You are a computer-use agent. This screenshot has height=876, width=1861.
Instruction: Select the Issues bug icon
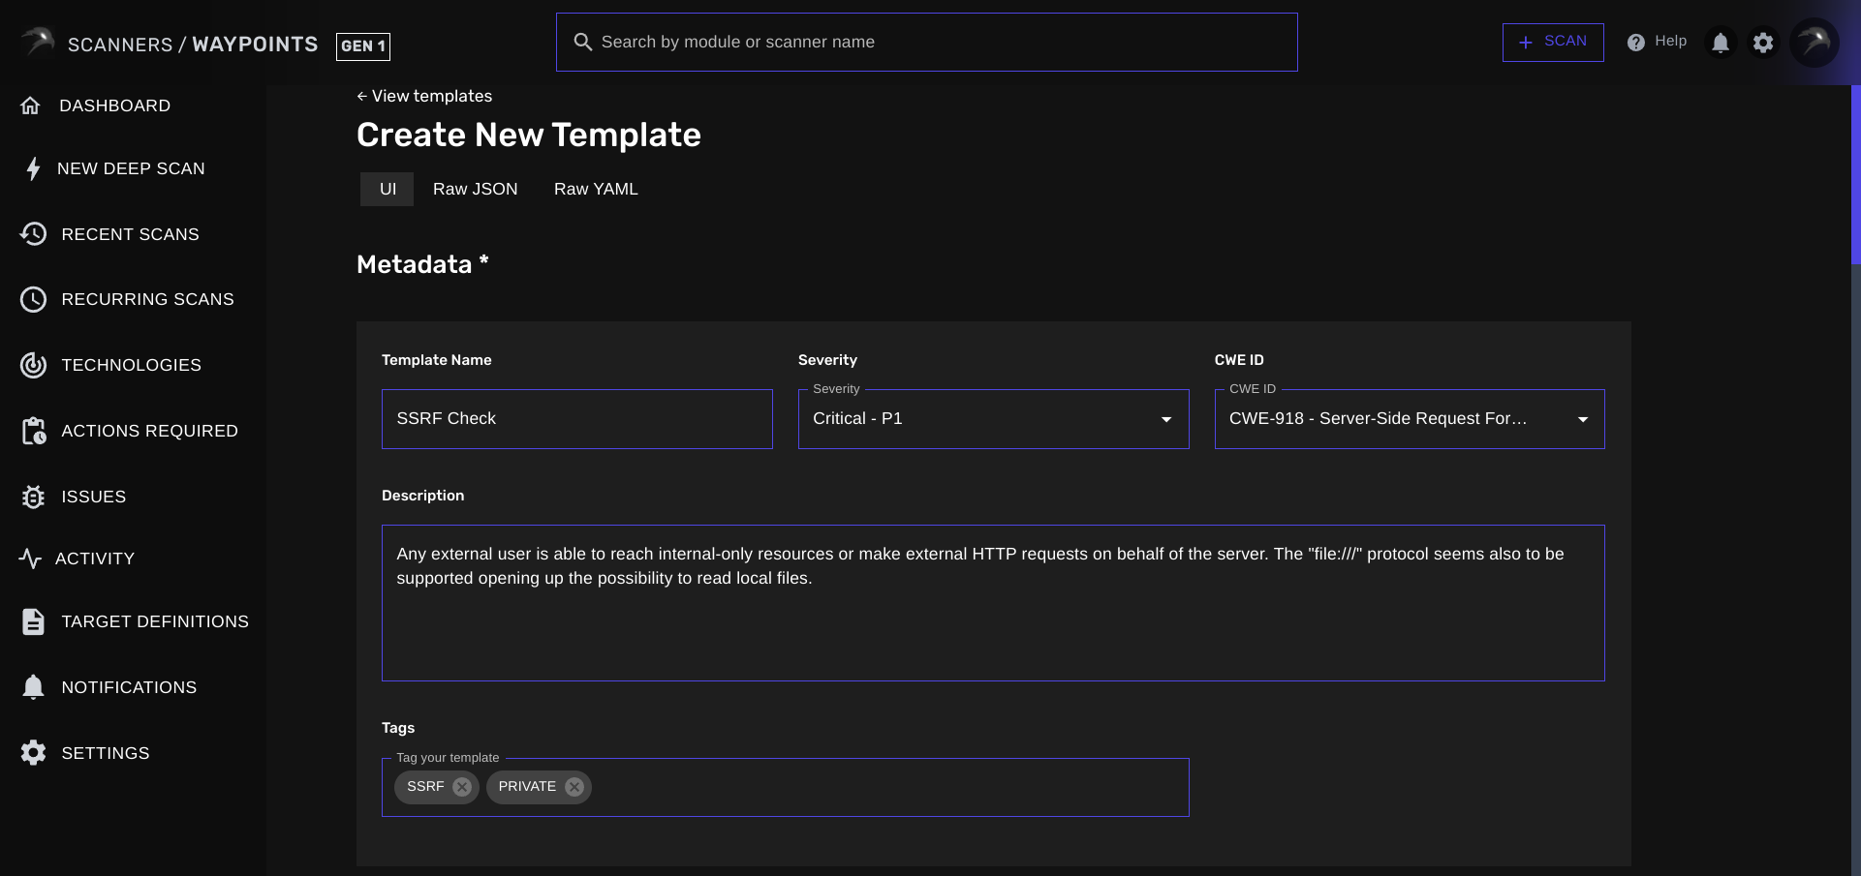[x=34, y=497]
